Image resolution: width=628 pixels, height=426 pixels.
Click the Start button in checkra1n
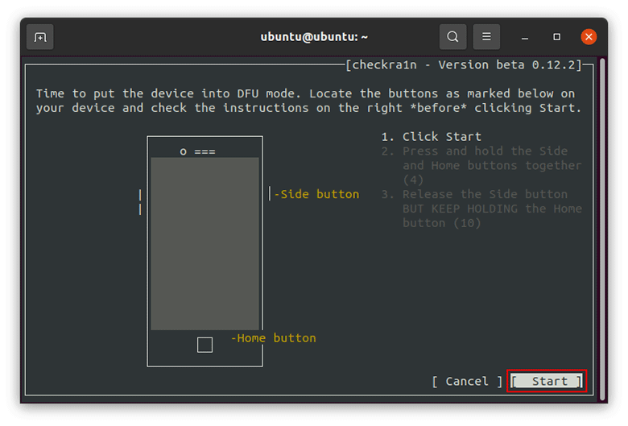pos(547,381)
